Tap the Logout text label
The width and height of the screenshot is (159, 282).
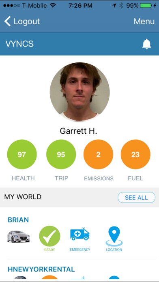coord(27,21)
